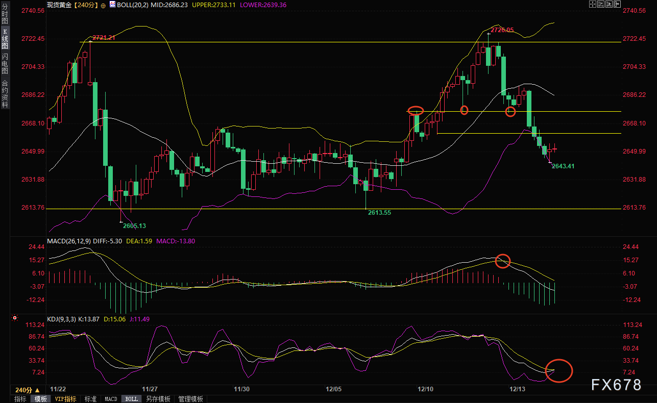Apply the 标准 template
Screen dimensions: 657x403
[x=90, y=399]
